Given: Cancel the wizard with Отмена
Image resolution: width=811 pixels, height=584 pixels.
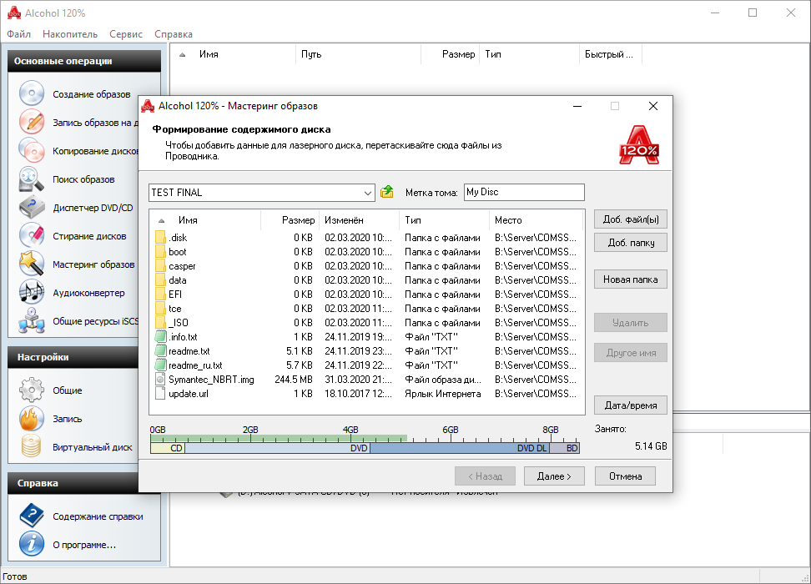Looking at the screenshot, I should [625, 476].
